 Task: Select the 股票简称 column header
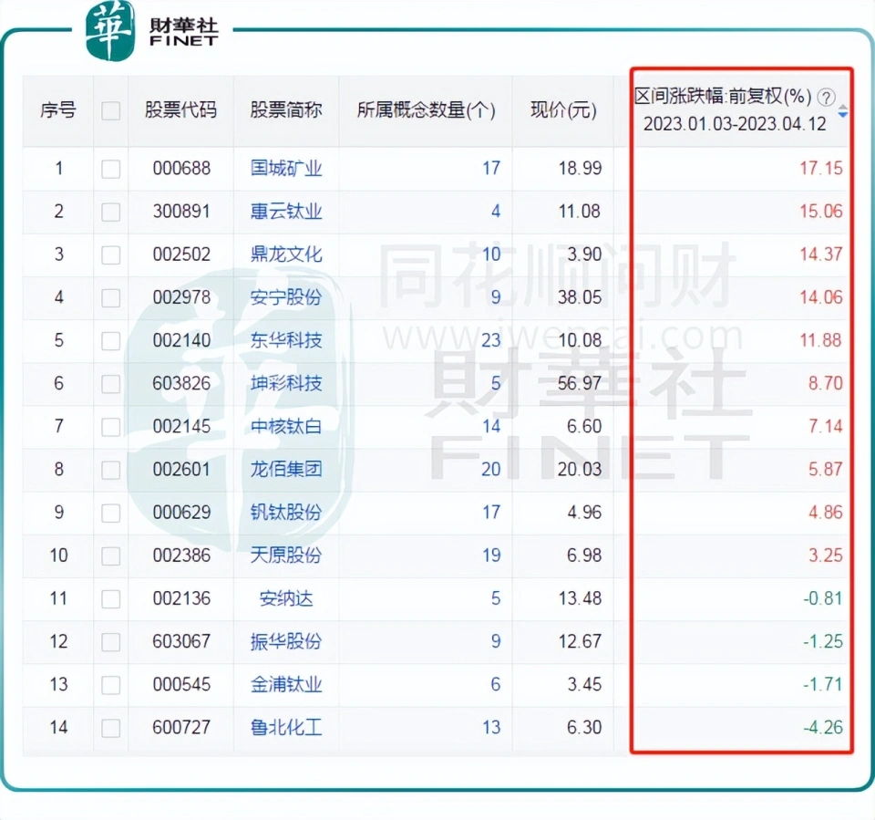[286, 111]
